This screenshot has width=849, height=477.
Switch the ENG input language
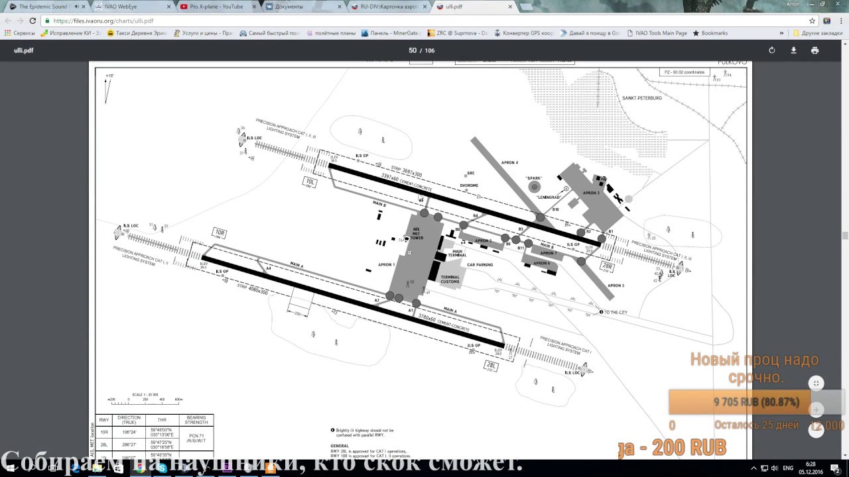[x=789, y=468]
